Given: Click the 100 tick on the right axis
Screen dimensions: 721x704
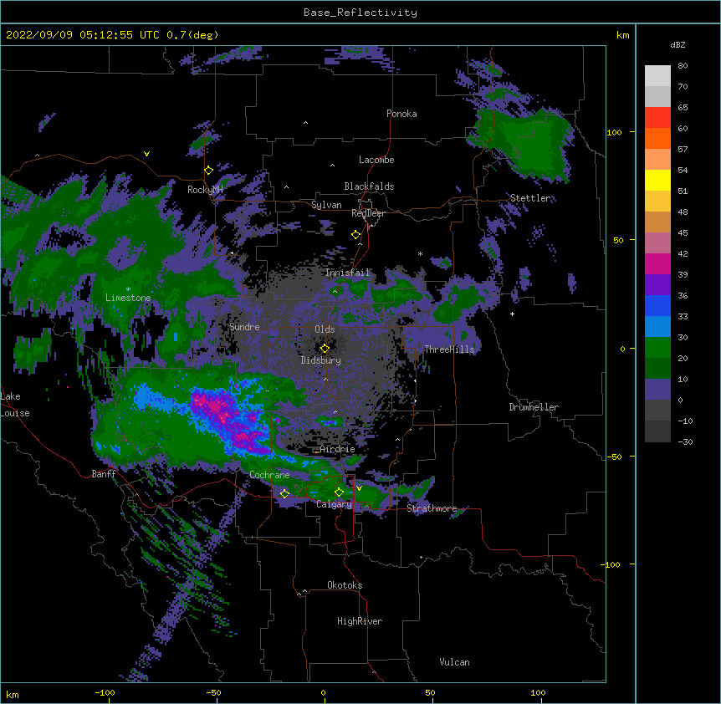Looking at the screenshot, I should pos(614,132).
